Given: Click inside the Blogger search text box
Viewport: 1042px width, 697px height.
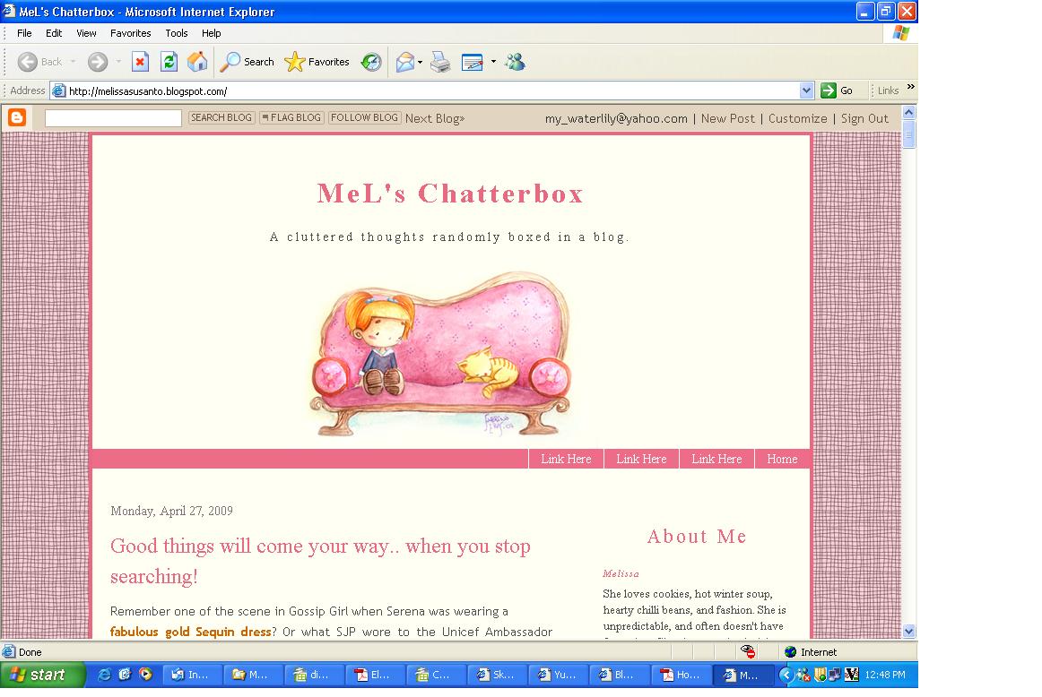Looking at the screenshot, I should 113,118.
